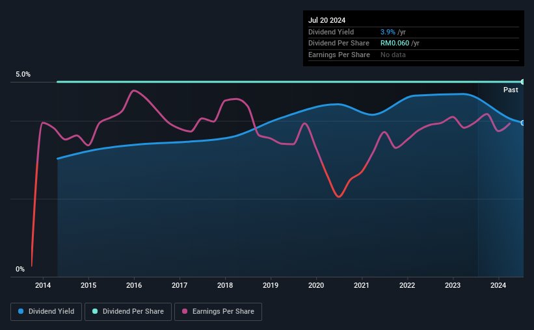The width and height of the screenshot is (534, 330).
Task: Select the 2016 axis label
Action: (134, 285)
